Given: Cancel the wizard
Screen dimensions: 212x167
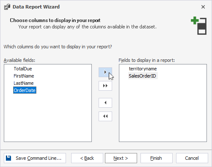Looking at the screenshot, I should click(x=192, y=158).
